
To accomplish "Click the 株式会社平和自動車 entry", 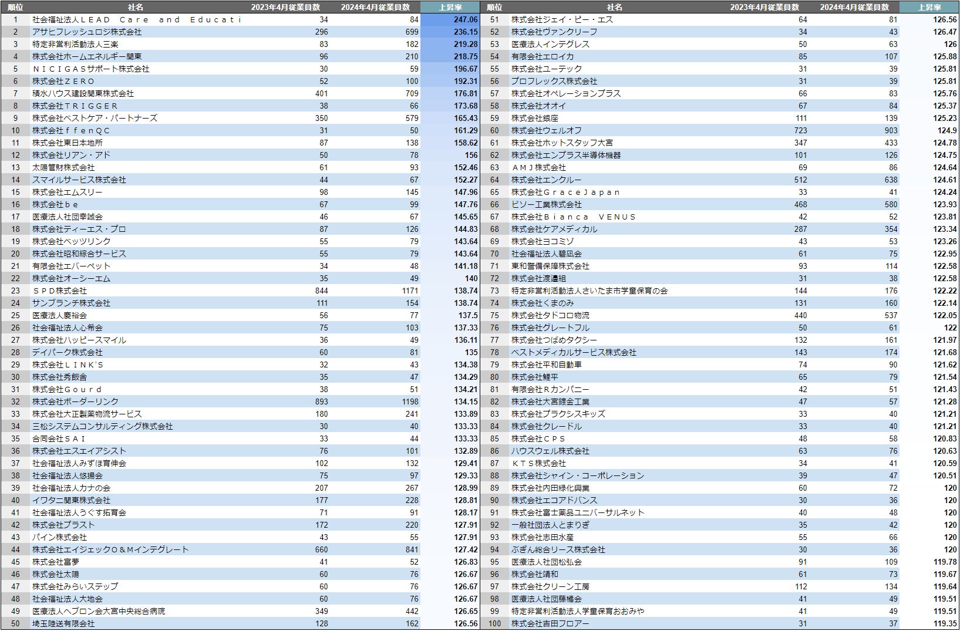I will 547,365.
